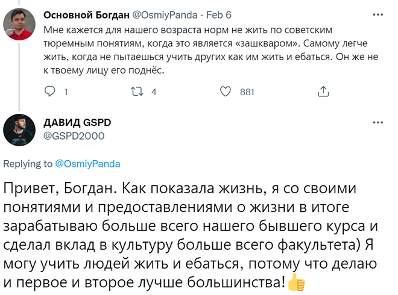View the 4 retweets count
The image size is (398, 295).
[x=154, y=92]
